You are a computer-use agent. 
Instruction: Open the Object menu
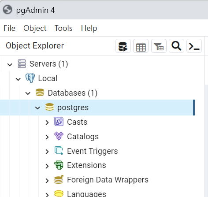tap(35, 28)
